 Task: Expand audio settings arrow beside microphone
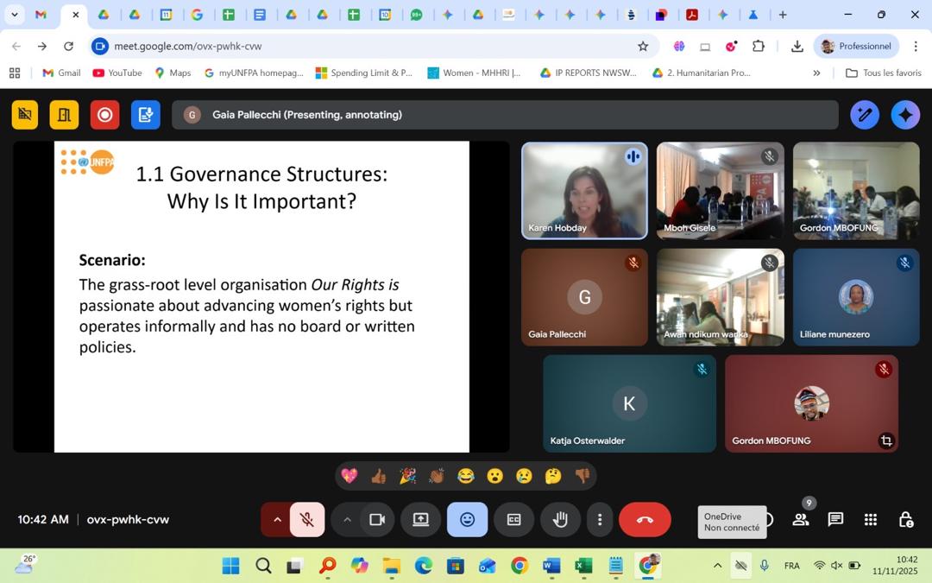pos(277,519)
